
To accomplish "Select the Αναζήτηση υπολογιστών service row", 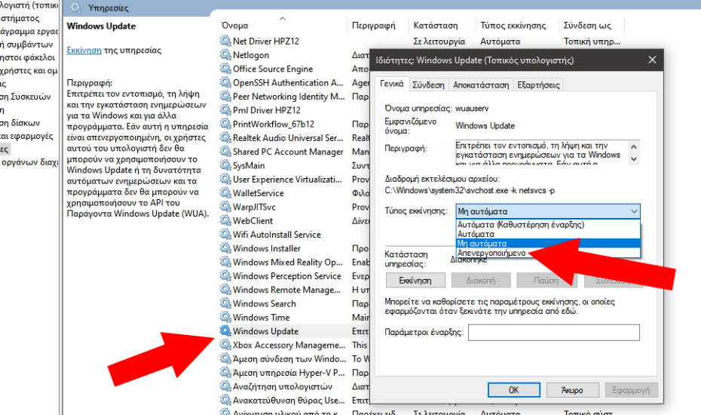I will click(283, 386).
